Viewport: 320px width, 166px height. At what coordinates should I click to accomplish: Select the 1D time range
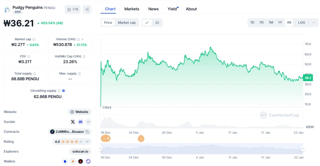(252, 23)
